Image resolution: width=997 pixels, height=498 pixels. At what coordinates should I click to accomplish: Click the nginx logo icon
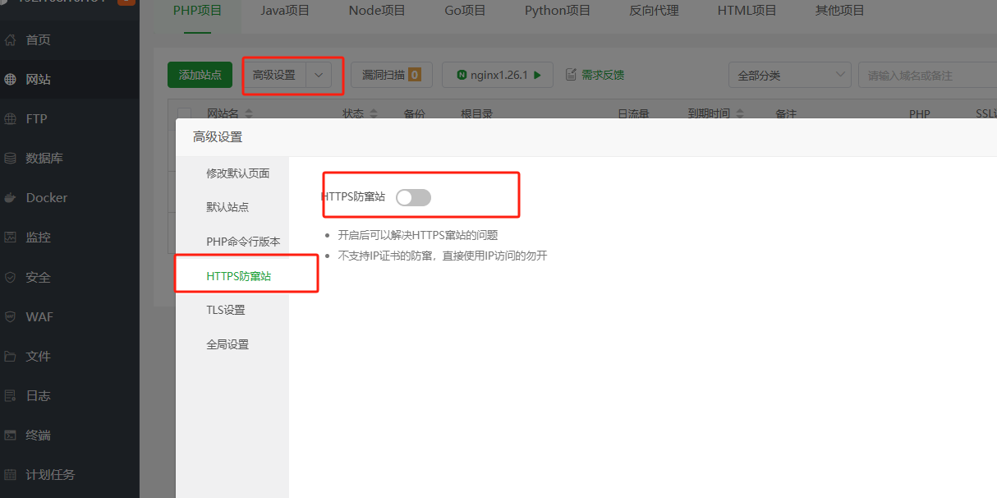462,75
